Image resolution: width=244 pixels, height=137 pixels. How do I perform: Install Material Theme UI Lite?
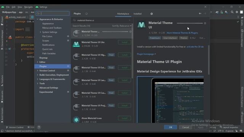point(125,42)
